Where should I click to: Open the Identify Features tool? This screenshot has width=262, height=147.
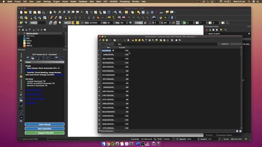pyautogui.click(x=115, y=12)
